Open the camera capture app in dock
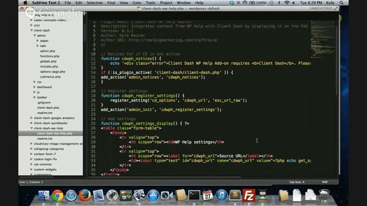This screenshot has width=367, height=206. 167,195
